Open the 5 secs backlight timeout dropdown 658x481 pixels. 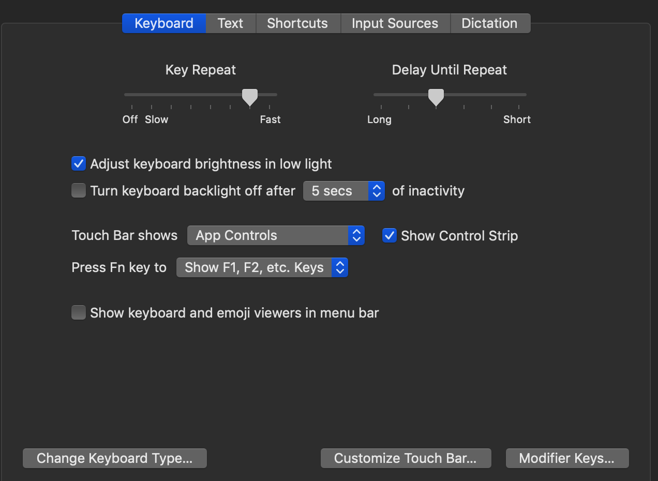(x=343, y=191)
